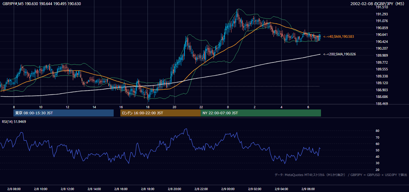This screenshot has width=409, height=192.
Task: Click the RSI scale value 40
Action: coord(378,156)
